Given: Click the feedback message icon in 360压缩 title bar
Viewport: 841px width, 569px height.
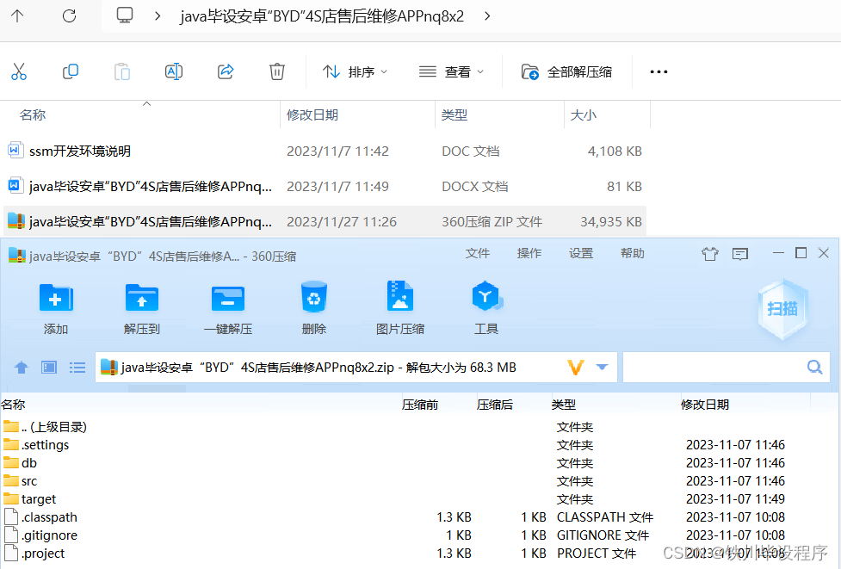Looking at the screenshot, I should pyautogui.click(x=740, y=254).
